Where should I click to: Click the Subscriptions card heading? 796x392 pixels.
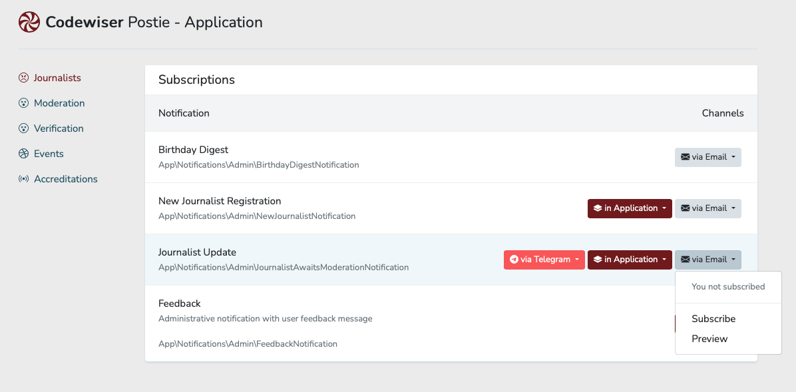[x=196, y=80]
